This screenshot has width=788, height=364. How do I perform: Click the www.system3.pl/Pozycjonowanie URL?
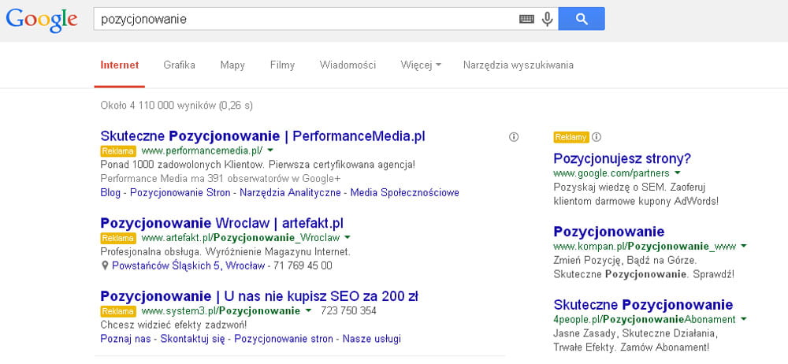221,310
